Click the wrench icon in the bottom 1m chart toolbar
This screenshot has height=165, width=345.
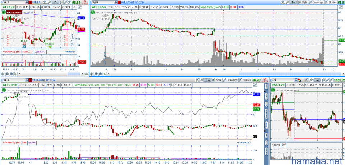pos(202,80)
